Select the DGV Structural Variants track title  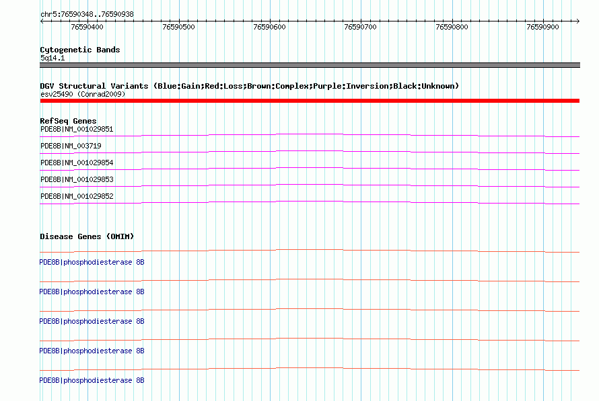point(250,86)
